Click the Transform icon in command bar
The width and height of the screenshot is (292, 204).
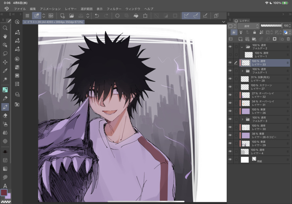pos(145,16)
